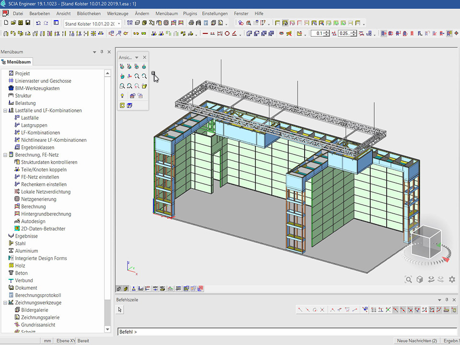Toggle the dot grid snap button
The image size is (460, 345).
374,310
